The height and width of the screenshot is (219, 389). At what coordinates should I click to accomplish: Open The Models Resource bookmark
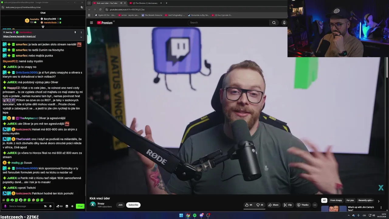[x=152, y=15]
